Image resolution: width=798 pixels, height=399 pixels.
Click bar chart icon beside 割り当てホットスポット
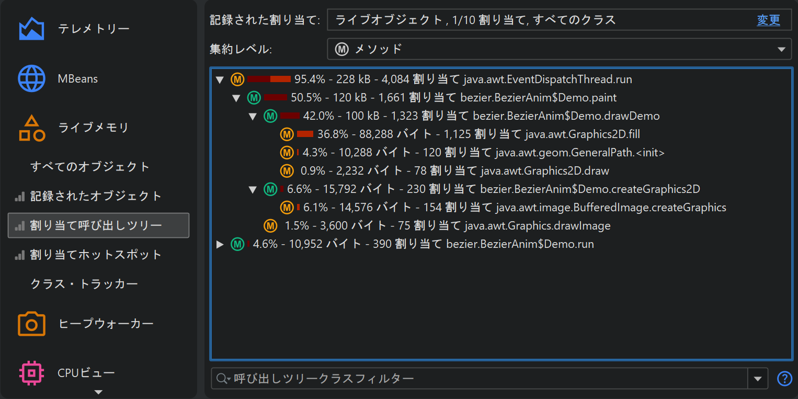coord(19,255)
